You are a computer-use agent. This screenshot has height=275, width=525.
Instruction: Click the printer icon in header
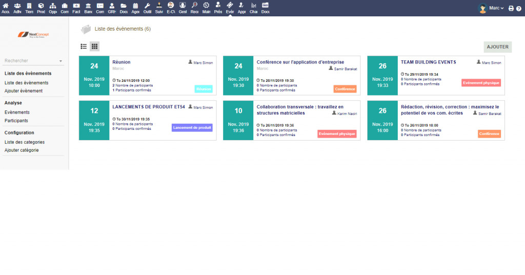pos(511,8)
